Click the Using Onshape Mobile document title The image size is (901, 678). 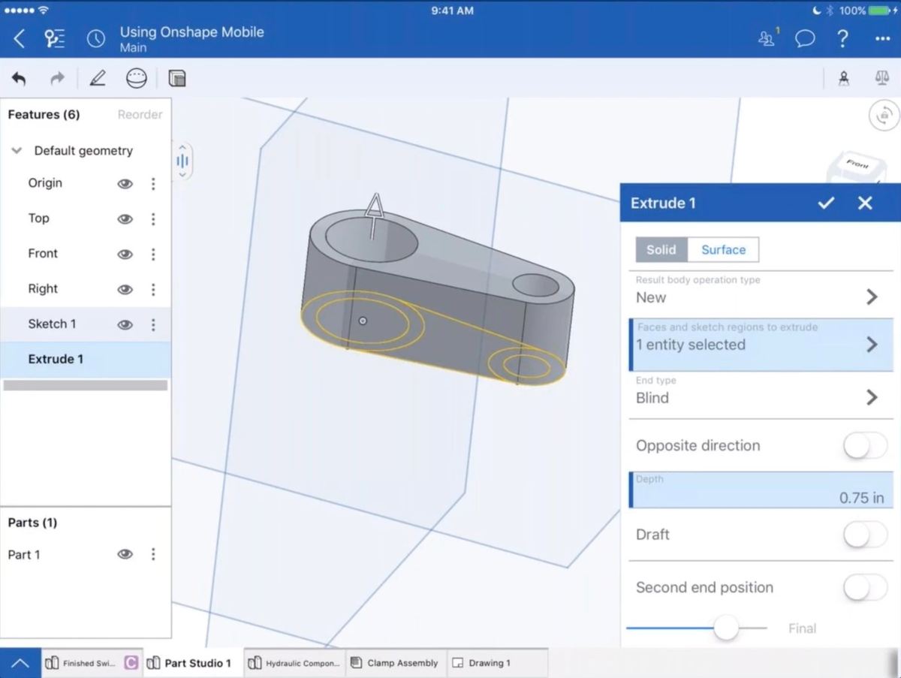(x=191, y=32)
